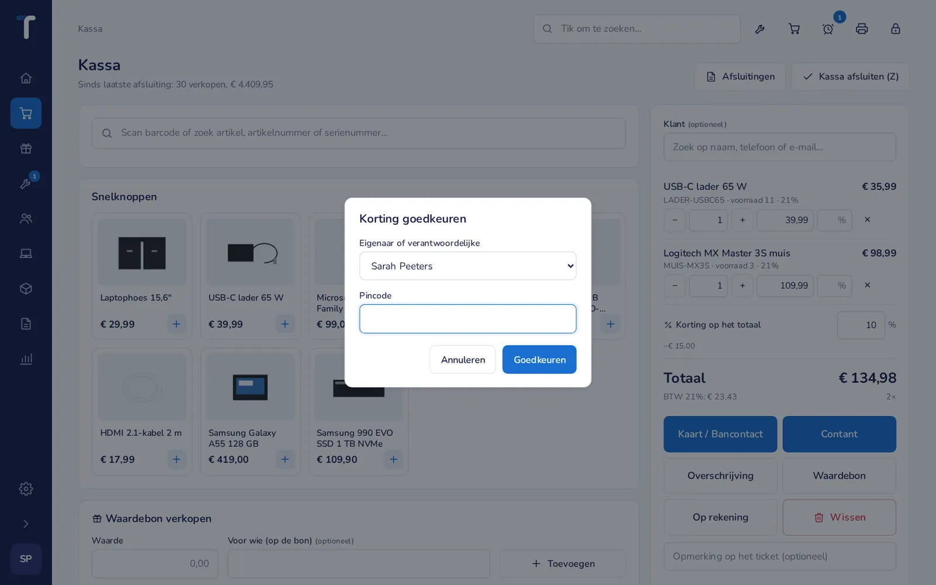Add Laptophoes 15,6" with its plus button

[176, 324]
